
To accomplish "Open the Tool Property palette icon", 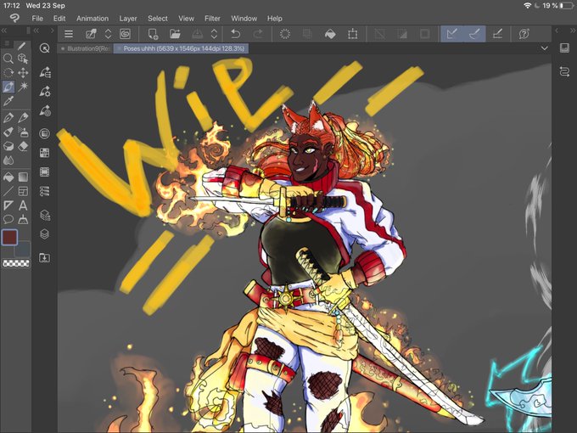I will [45, 92].
